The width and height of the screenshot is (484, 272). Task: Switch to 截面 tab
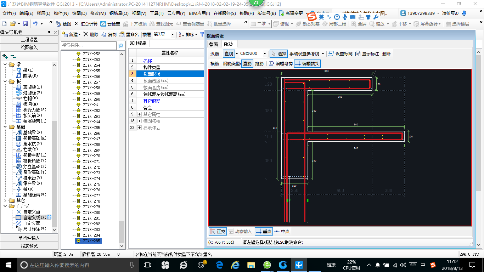(x=214, y=44)
